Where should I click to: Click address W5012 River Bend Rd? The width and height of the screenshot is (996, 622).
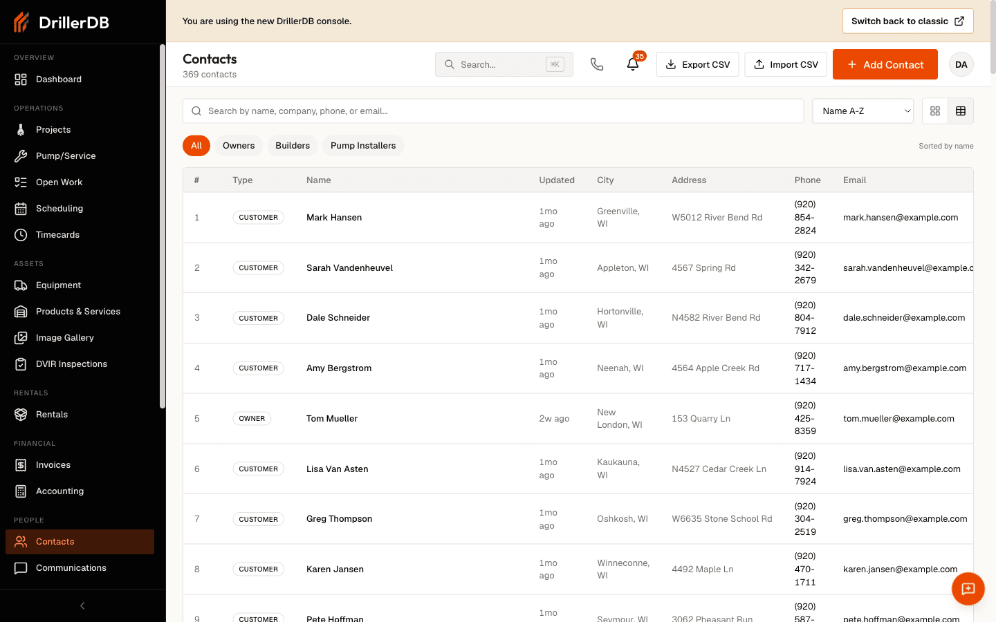[717, 217]
